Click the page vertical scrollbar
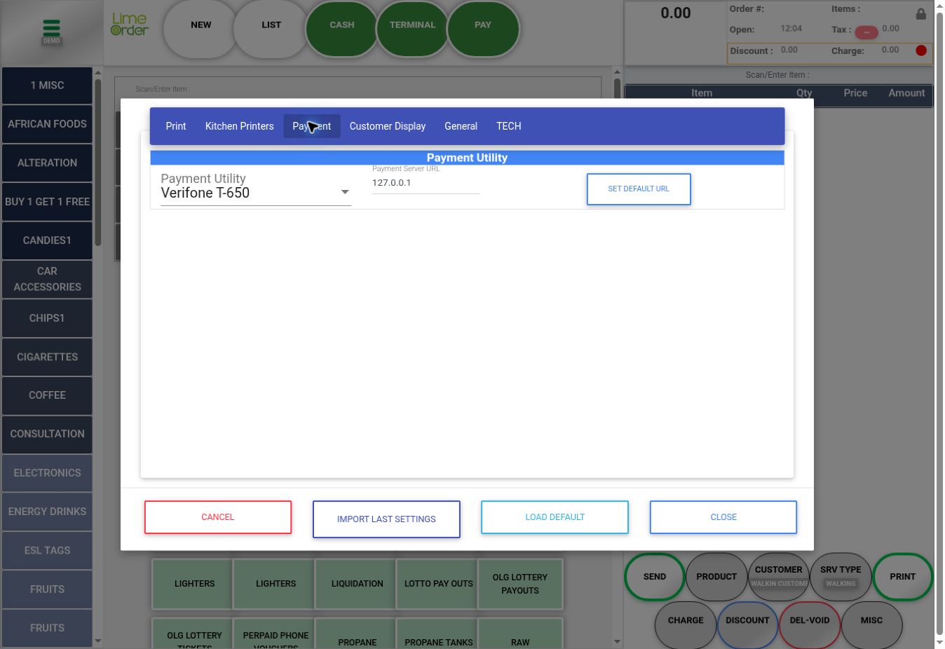Viewport: 945px width, 649px height. click(940, 324)
